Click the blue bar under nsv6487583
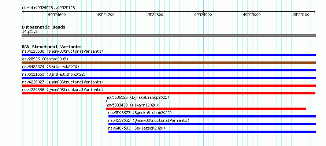Viewport: 326px width, 146px height. click(x=212, y=132)
